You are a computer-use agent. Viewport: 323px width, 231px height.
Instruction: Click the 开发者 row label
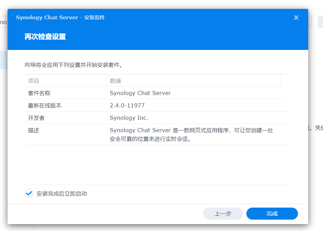[36, 118]
